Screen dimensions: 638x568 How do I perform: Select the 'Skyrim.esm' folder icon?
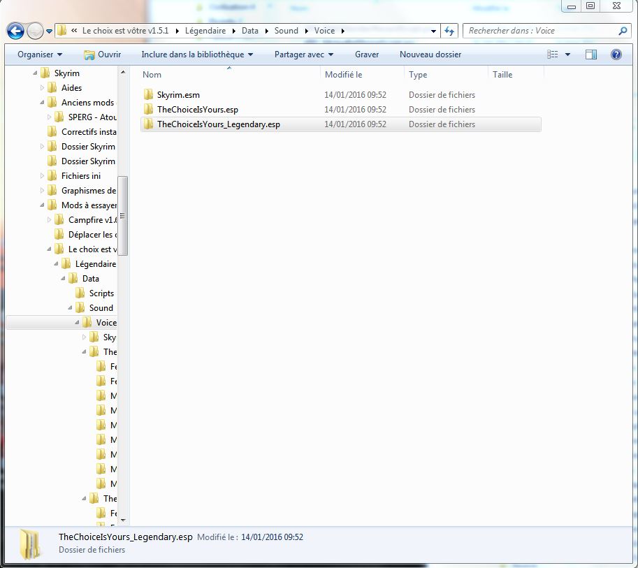tap(149, 95)
